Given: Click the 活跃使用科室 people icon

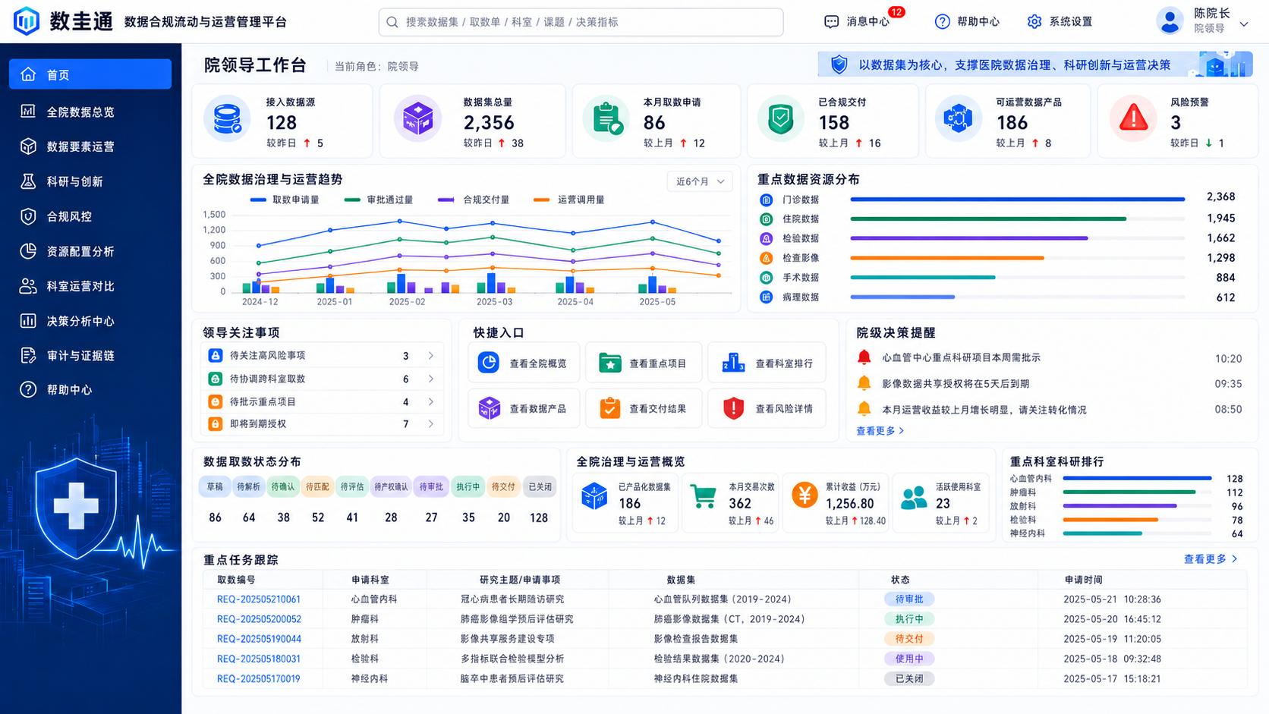Looking at the screenshot, I should click(914, 498).
